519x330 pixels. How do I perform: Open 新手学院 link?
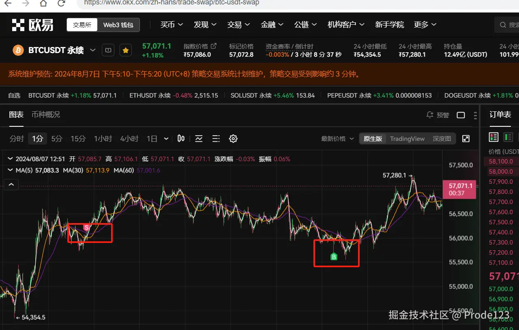point(389,25)
